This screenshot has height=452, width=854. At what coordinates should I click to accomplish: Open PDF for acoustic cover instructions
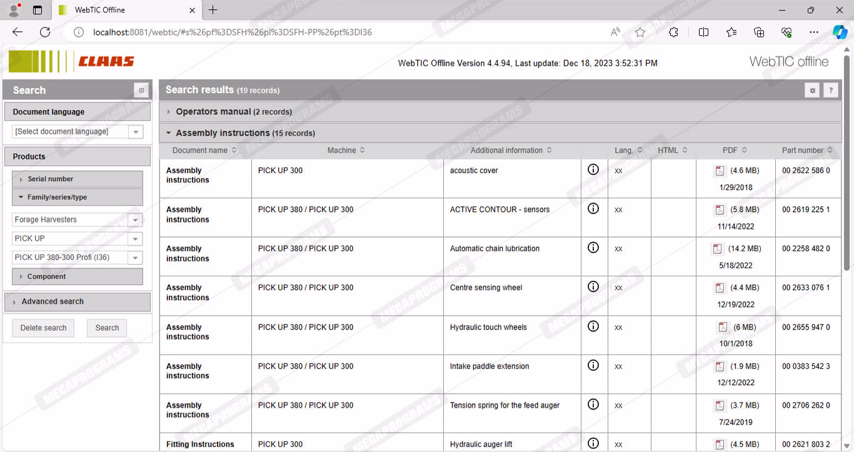click(720, 171)
